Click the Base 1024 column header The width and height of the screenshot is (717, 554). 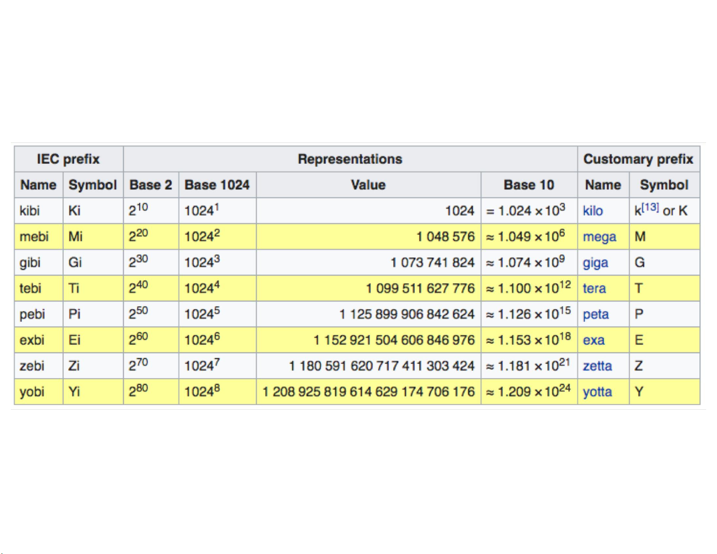217,185
